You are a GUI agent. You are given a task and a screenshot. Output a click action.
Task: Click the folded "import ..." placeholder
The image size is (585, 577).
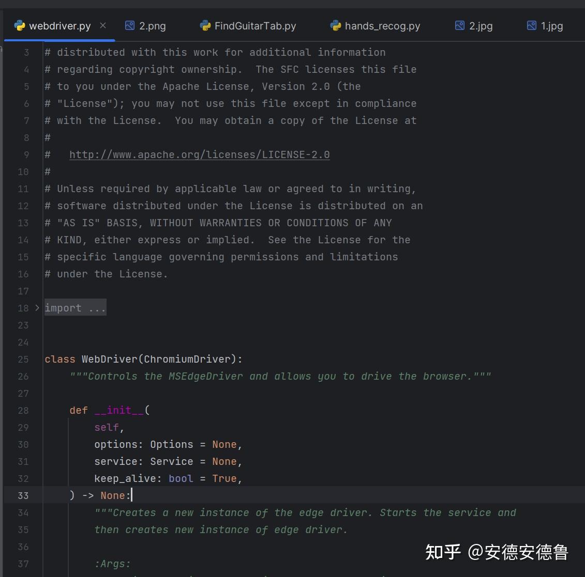pos(75,308)
